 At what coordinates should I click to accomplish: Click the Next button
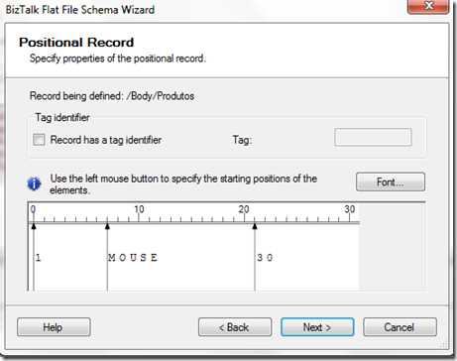(x=317, y=327)
